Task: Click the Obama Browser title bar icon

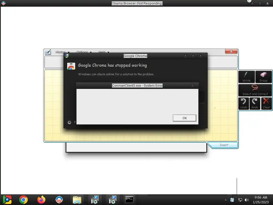Action: point(3,3)
